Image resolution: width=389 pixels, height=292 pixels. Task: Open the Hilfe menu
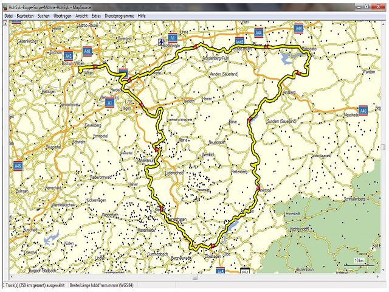tap(142, 16)
